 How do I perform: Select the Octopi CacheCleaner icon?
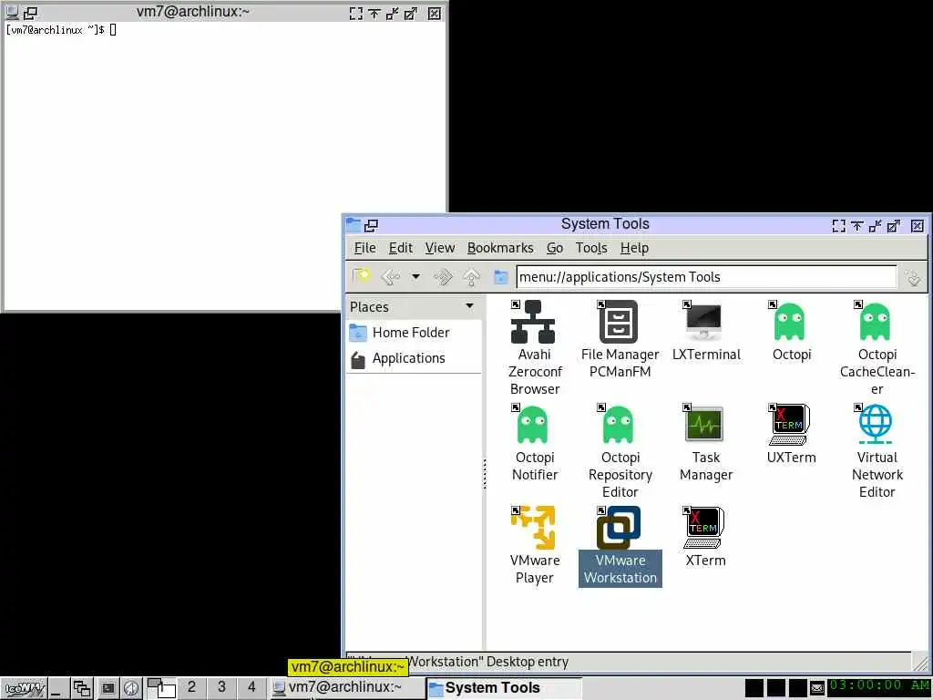point(876,322)
